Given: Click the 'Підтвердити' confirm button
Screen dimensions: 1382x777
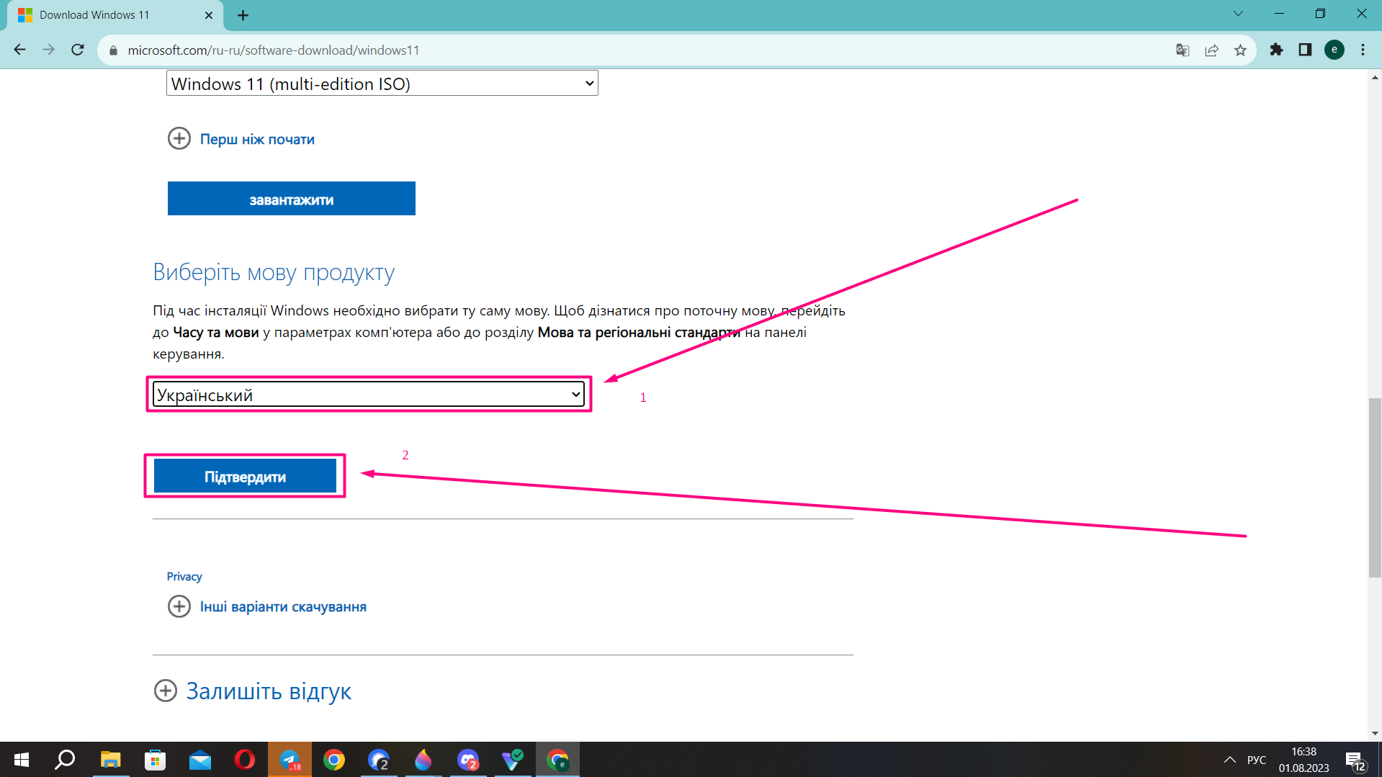Looking at the screenshot, I should [x=245, y=476].
